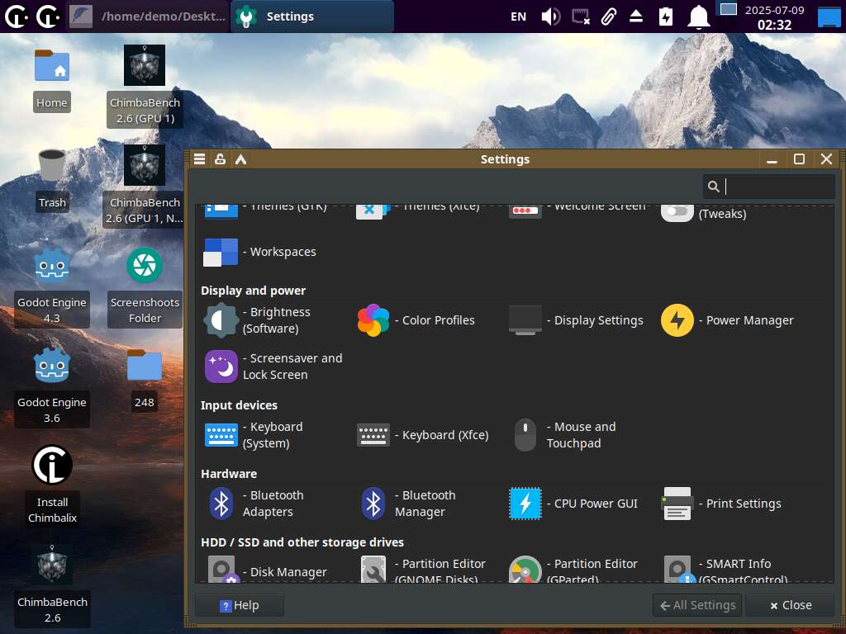Click the Help button
Screen dimensions: 846x634
pyautogui.click(x=239, y=605)
